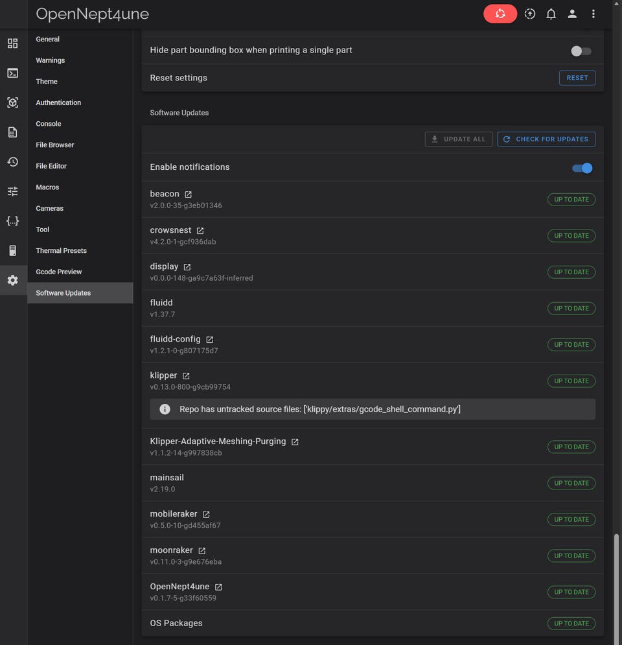Open the History icon in sidebar
The height and width of the screenshot is (645, 622).
[13, 161]
